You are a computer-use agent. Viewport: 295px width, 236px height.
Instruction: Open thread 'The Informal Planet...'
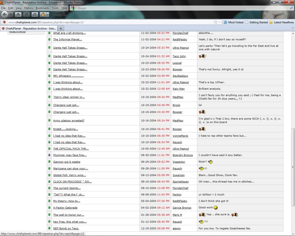coord(67,39)
